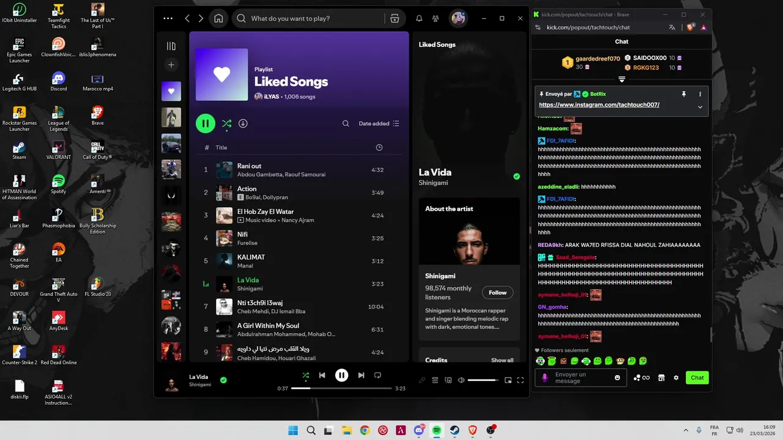Open Connect to a device icon
This screenshot has width=783, height=440.
tap(448, 380)
